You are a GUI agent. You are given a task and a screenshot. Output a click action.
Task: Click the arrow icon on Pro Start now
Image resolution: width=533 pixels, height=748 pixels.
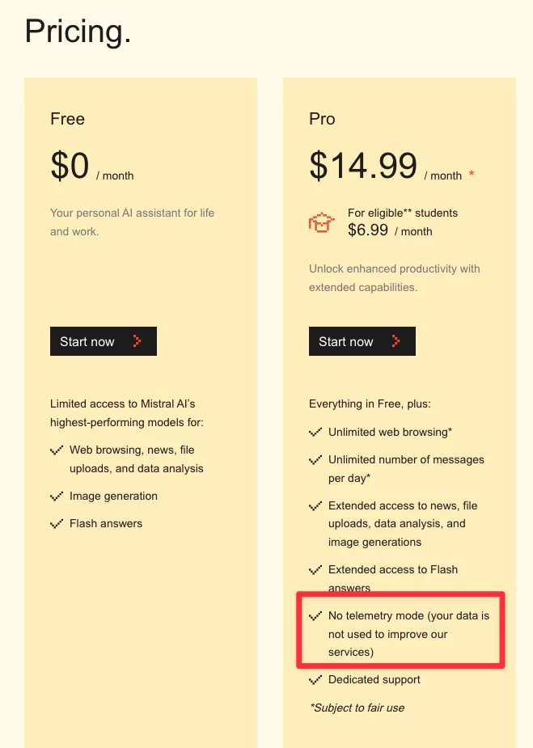[396, 341]
